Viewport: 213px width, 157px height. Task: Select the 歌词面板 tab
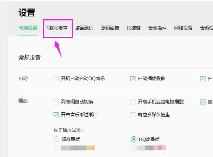pos(110,28)
